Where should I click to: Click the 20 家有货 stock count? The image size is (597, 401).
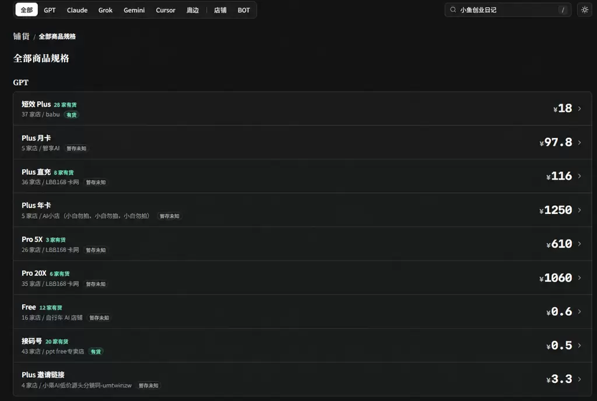pyautogui.click(x=57, y=342)
